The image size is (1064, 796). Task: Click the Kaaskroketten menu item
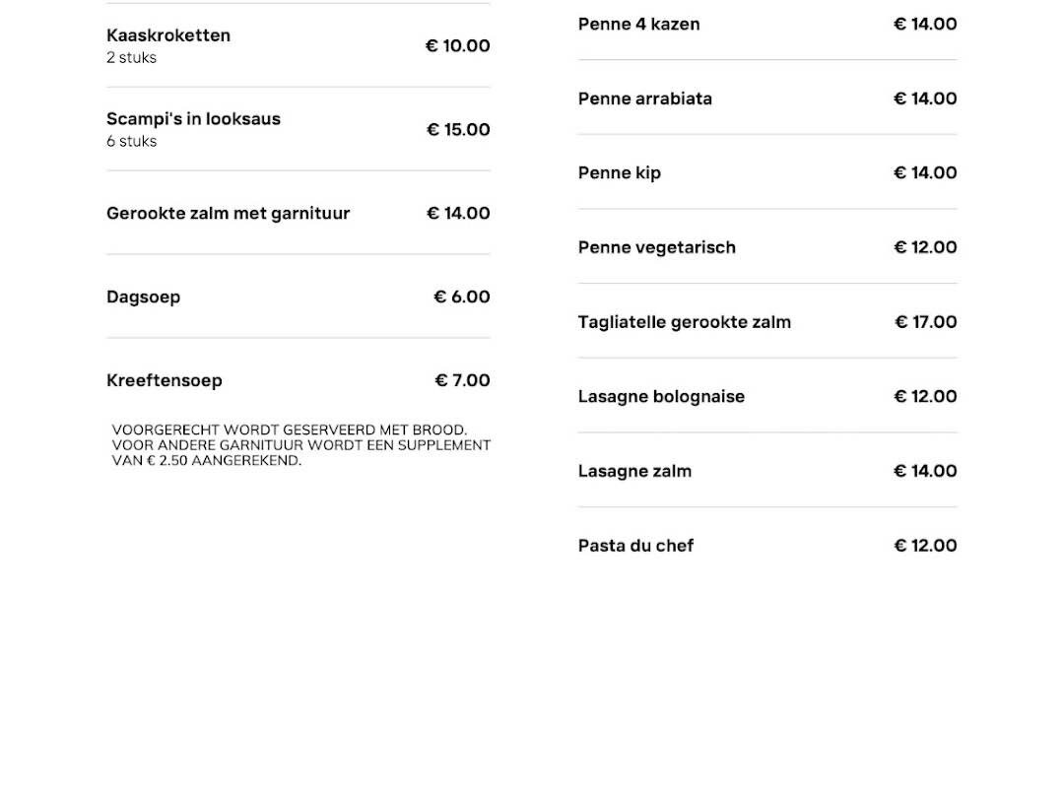tap(168, 35)
